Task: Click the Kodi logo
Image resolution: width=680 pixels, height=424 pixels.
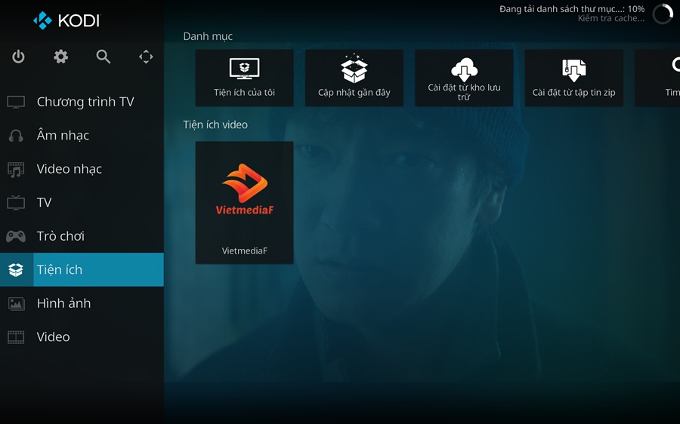Action: click(66, 20)
